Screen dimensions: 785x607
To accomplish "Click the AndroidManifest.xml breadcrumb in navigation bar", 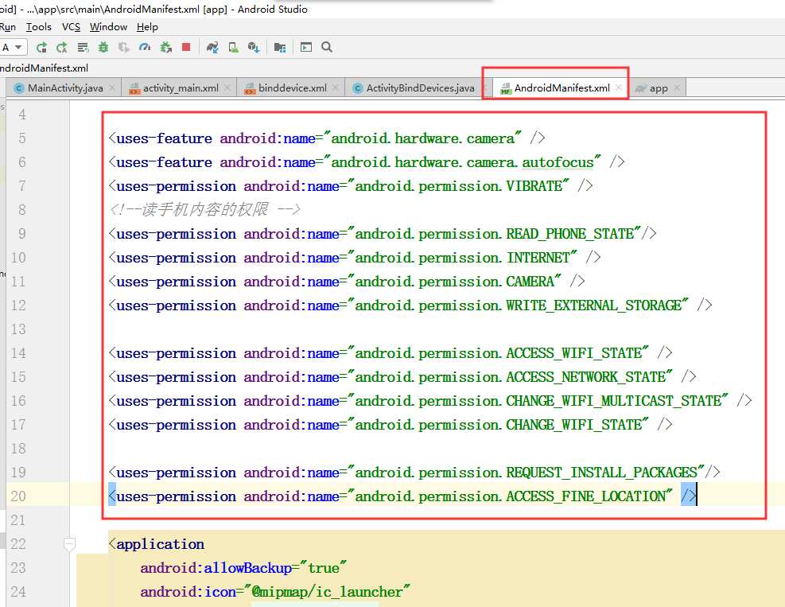I will point(44,68).
